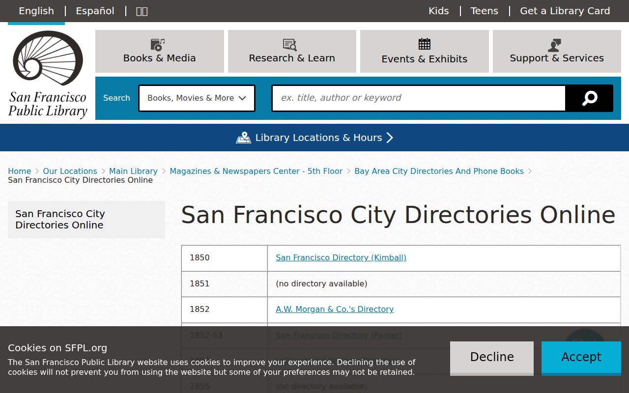Click the Events & Exhibits calendar icon
The image size is (629, 393).
(425, 44)
